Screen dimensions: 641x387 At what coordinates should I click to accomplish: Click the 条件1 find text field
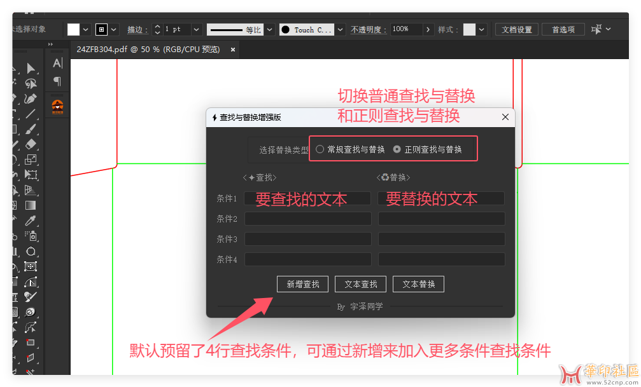[x=307, y=198]
